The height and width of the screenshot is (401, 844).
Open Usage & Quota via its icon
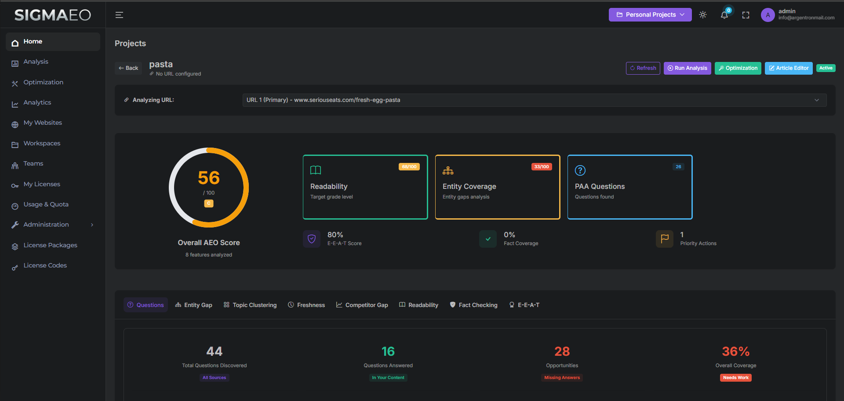click(15, 204)
